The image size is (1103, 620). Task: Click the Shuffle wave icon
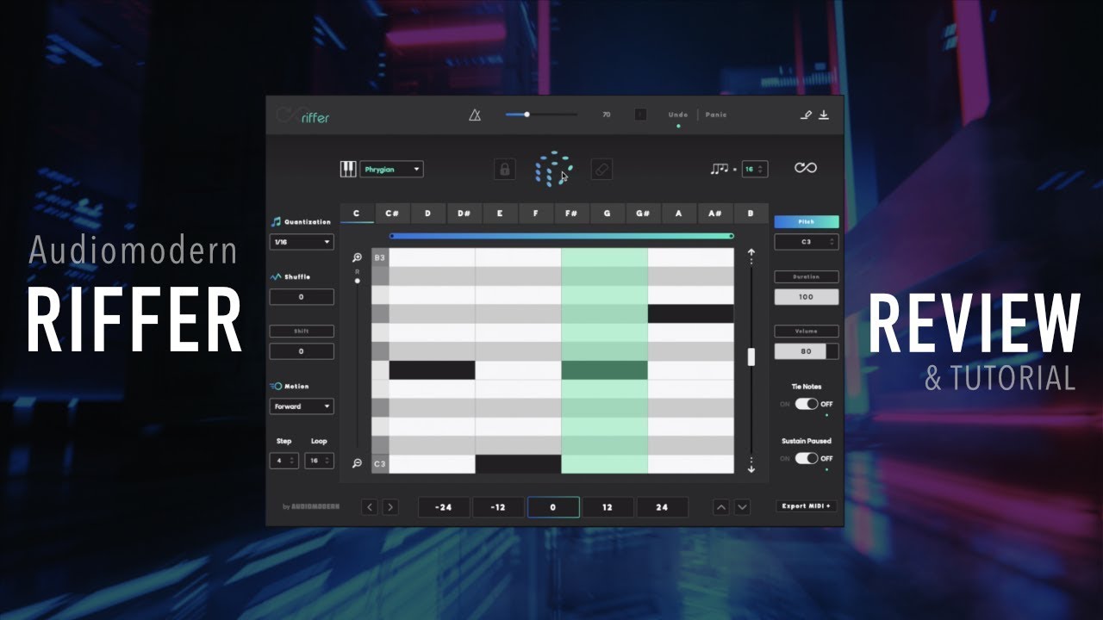point(276,276)
